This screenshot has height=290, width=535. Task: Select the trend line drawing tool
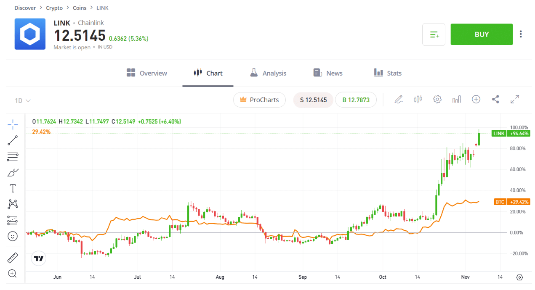point(13,140)
